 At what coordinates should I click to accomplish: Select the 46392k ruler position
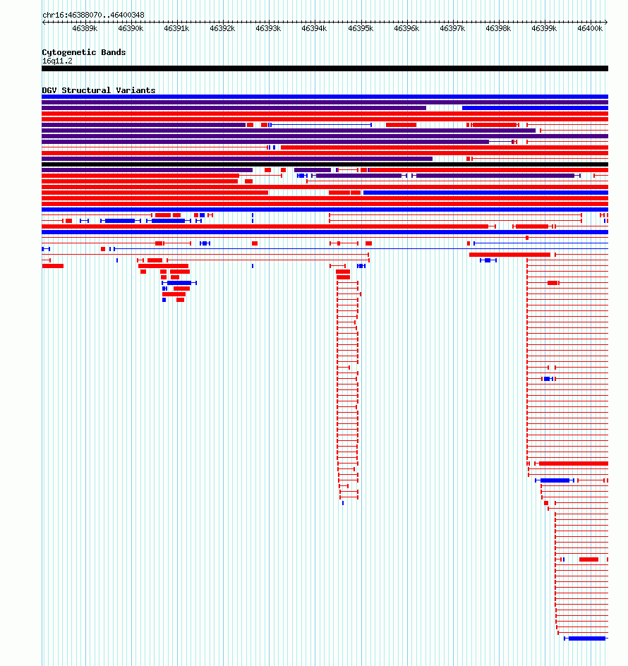[222, 28]
